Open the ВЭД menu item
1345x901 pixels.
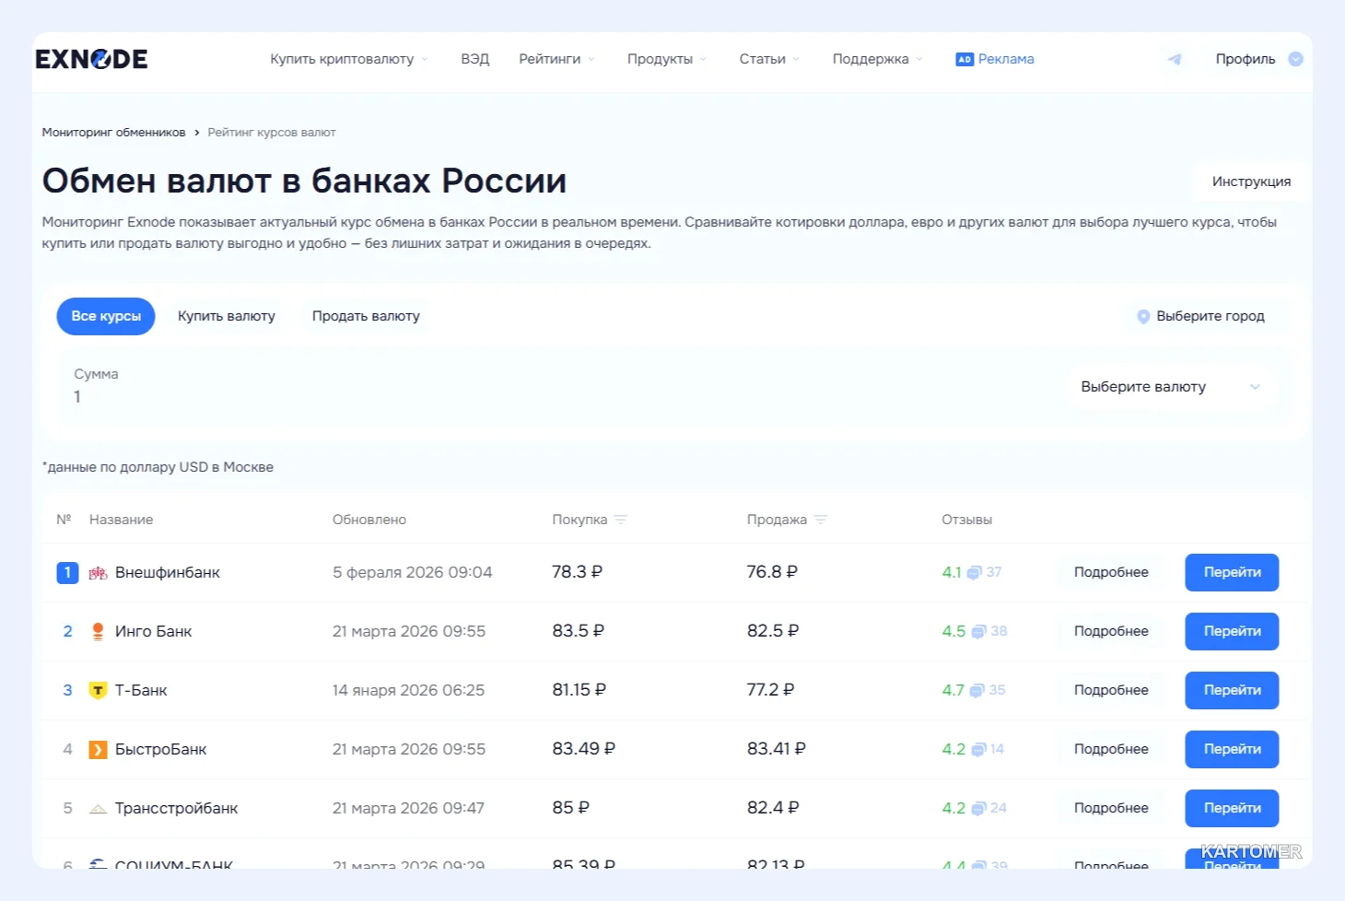[x=475, y=59]
